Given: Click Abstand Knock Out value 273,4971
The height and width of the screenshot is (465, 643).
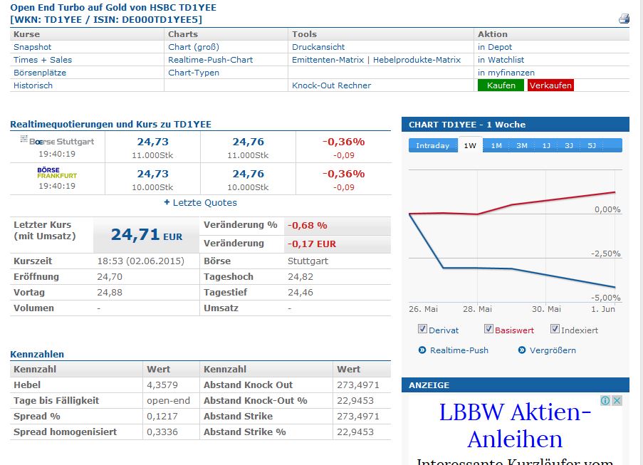Looking at the screenshot, I should pyautogui.click(x=358, y=385).
